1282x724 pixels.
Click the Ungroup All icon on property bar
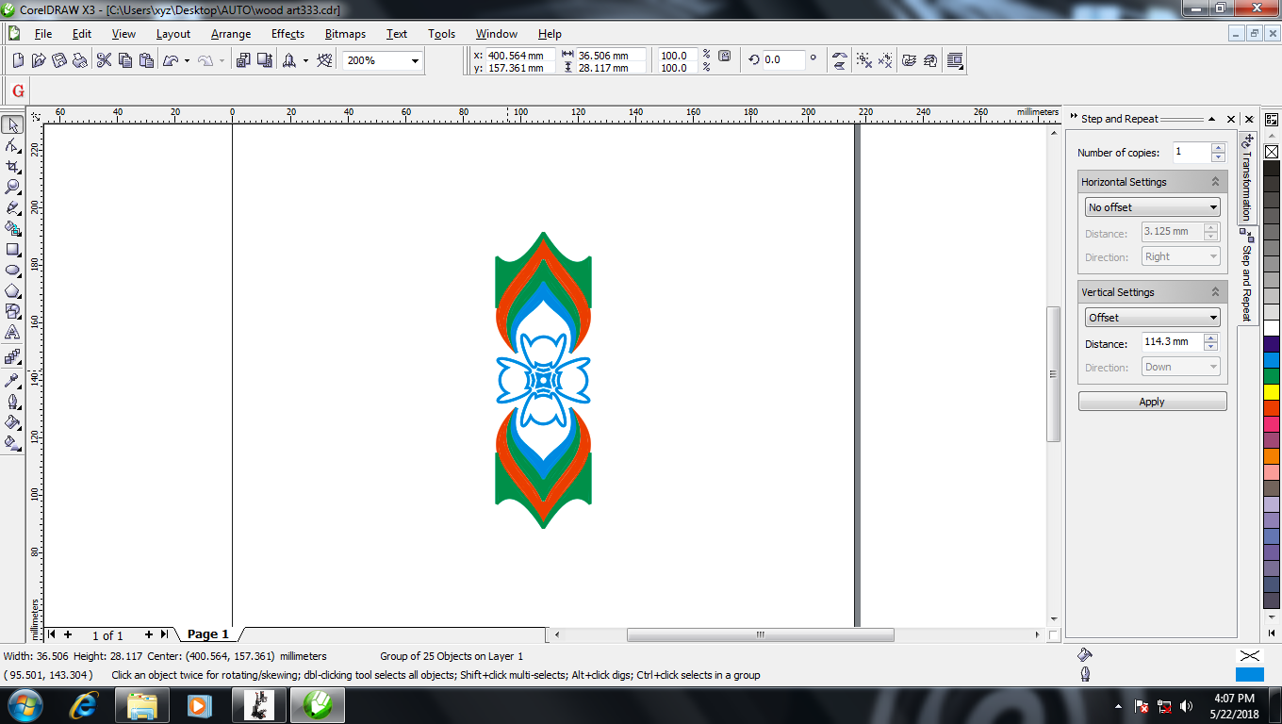885,60
